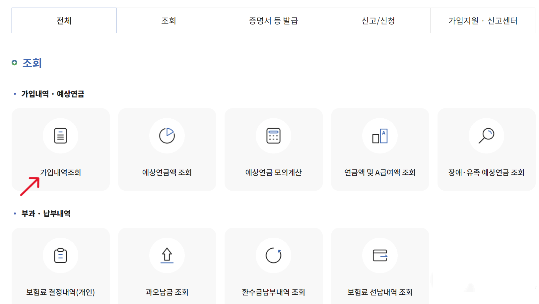Open the calculator icon for 예상연금 모의계산
Screen dimensions: 539x304
pyautogui.click(x=274, y=136)
